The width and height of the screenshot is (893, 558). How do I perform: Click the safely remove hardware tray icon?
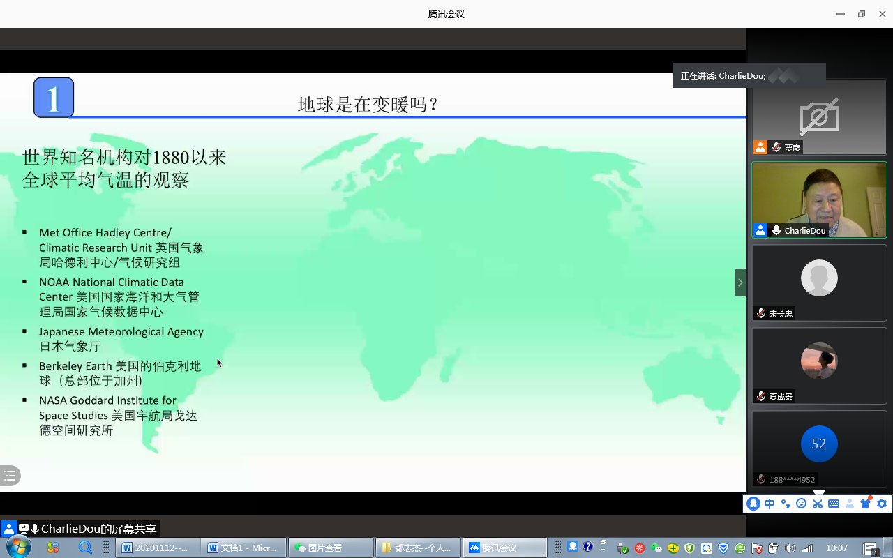click(x=623, y=548)
